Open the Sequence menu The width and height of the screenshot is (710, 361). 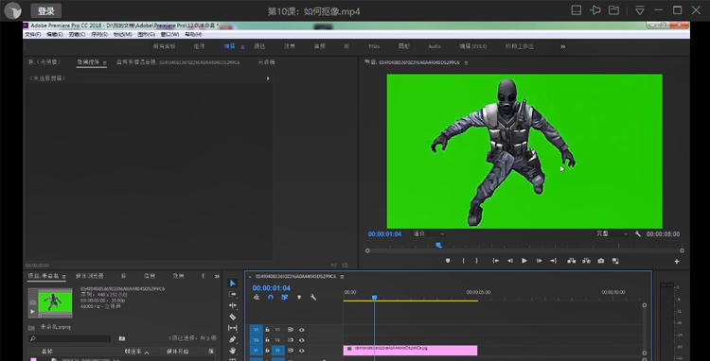click(99, 34)
